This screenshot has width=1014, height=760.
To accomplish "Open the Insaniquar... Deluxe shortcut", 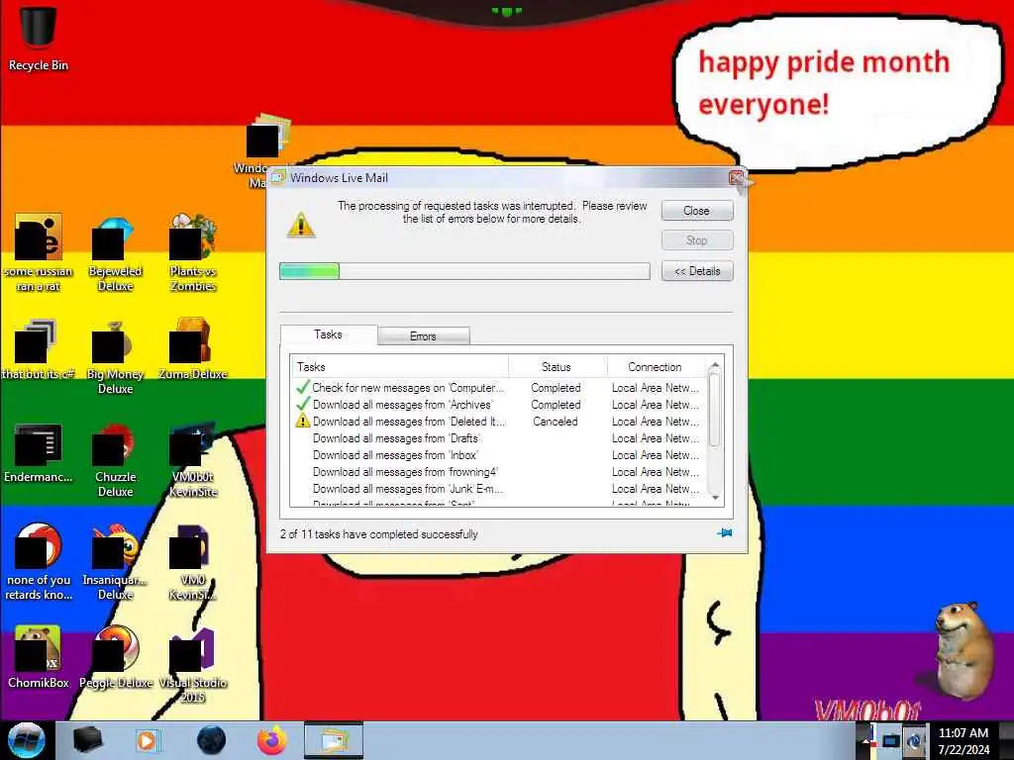I will click(x=115, y=562).
